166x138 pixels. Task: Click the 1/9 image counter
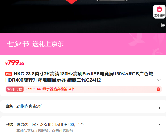[x=162, y=25]
